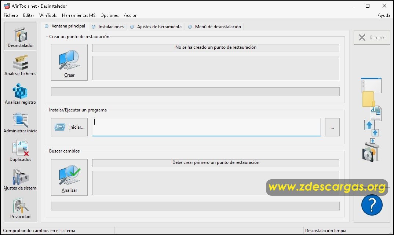Close the WinTools.net window
The image size is (394, 235).
pos(384,6)
